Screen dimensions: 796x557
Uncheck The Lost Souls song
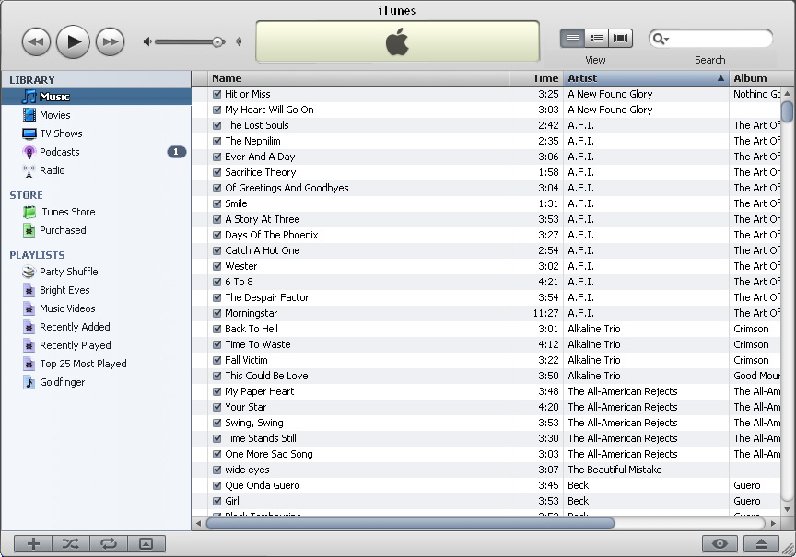pyautogui.click(x=217, y=125)
